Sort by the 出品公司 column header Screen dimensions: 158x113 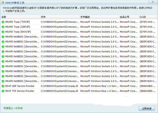[129, 17]
